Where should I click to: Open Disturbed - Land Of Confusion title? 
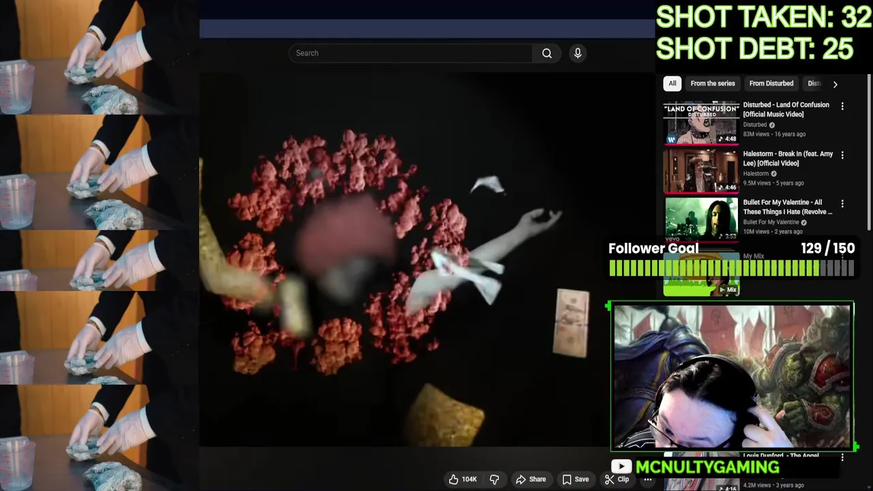pyautogui.click(x=786, y=109)
